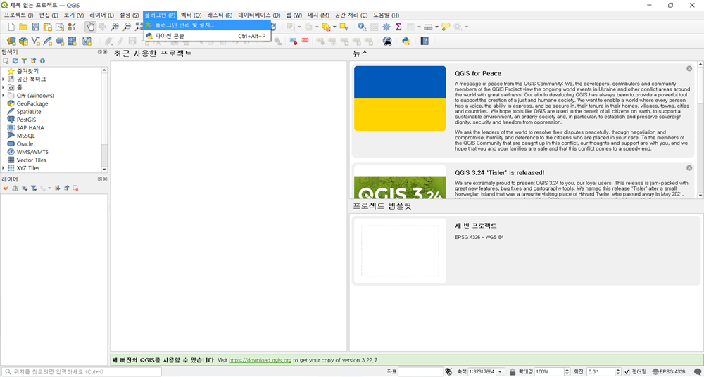Expand the C:₩ (Windows) drive node

[x=3, y=95]
